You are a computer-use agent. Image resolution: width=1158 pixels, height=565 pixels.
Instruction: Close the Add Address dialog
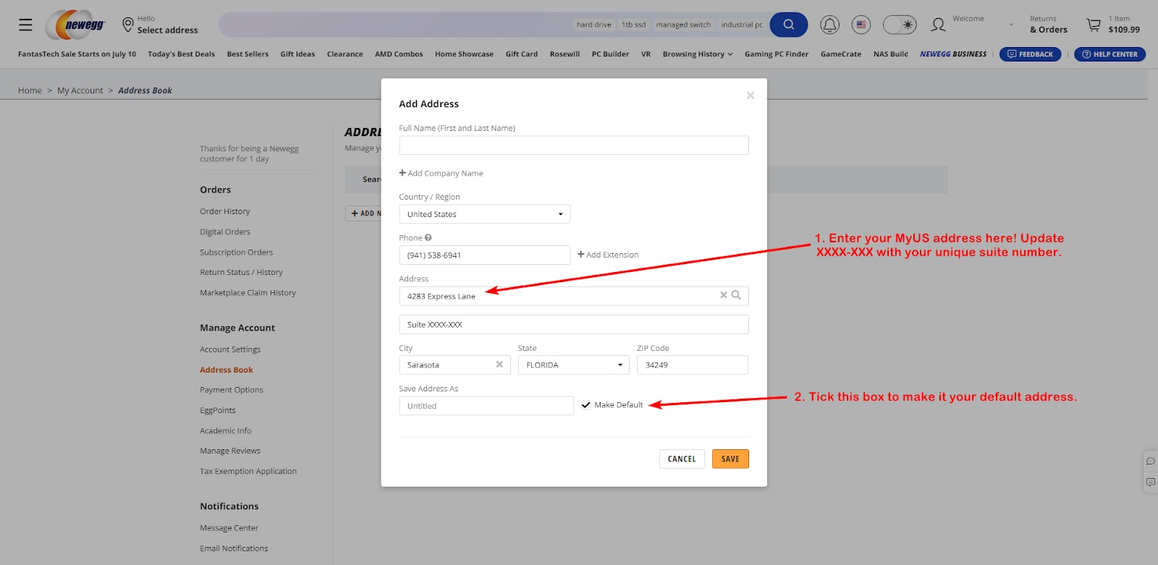click(x=751, y=95)
